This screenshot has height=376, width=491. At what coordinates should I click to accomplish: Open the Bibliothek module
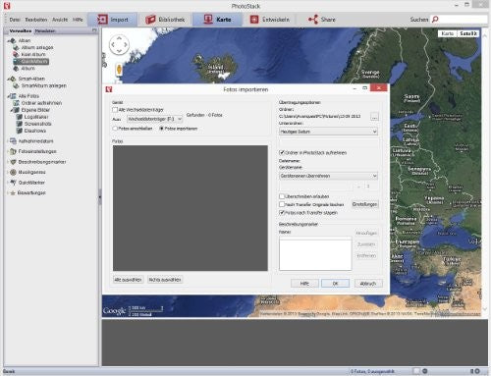(x=165, y=20)
